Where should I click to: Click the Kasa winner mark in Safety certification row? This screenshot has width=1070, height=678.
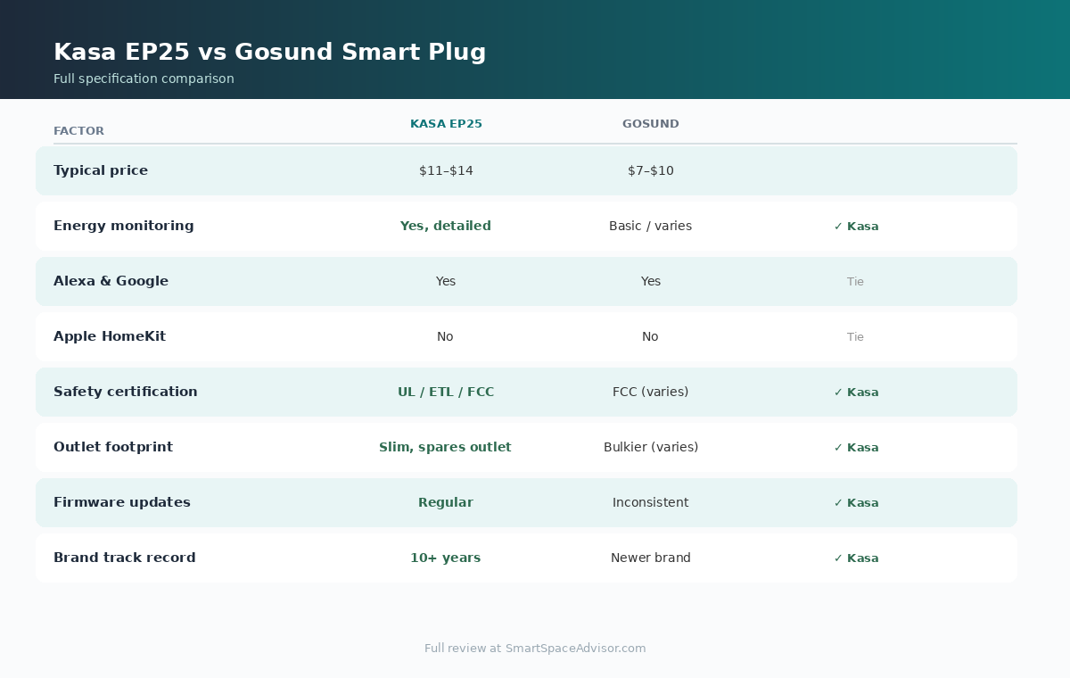(856, 393)
